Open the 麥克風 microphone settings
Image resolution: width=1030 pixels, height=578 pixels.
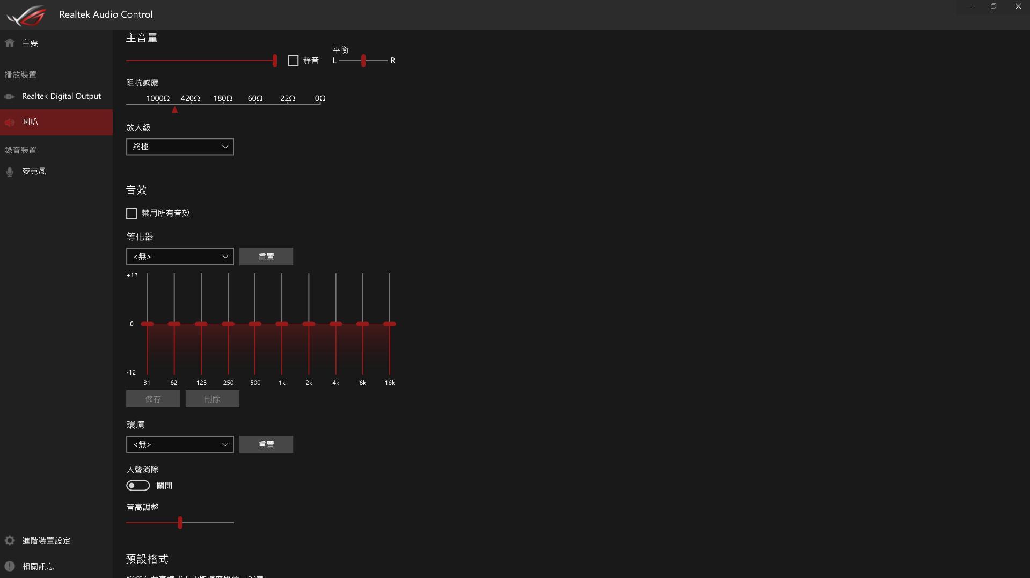click(56, 172)
